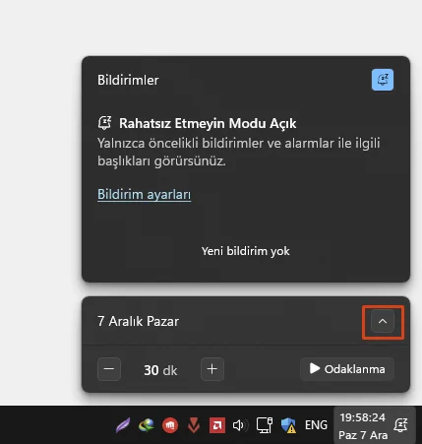Click the snoozed bell icon in the taskbar

400,425
